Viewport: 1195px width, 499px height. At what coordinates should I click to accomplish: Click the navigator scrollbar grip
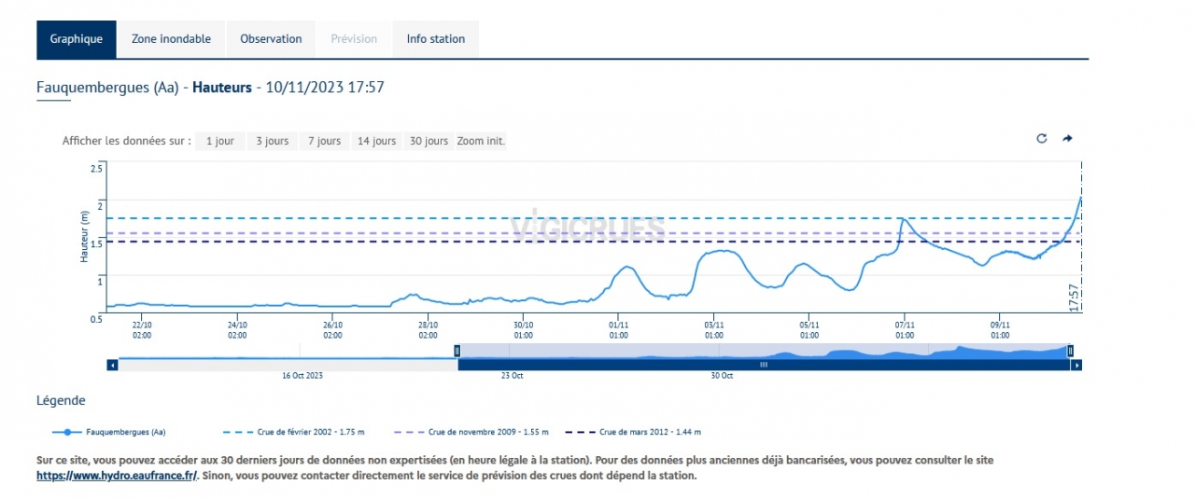pos(763,365)
